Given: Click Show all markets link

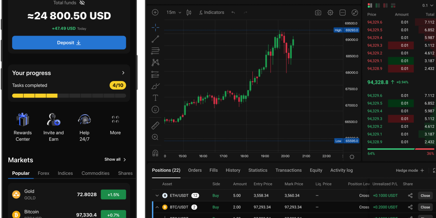Looking at the screenshot, I should tap(115, 159).
